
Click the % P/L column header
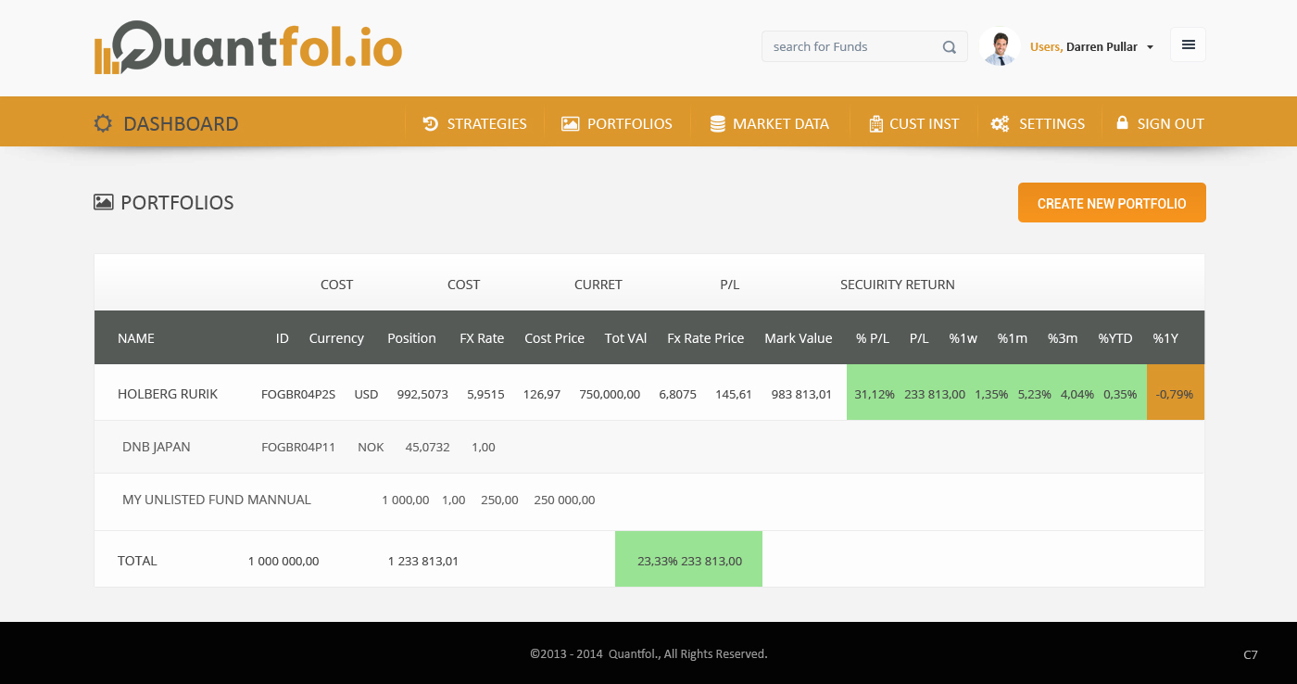(873, 338)
